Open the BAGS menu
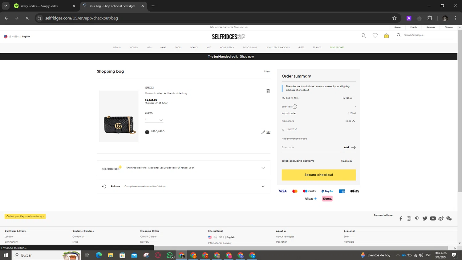 (x=163, y=47)
